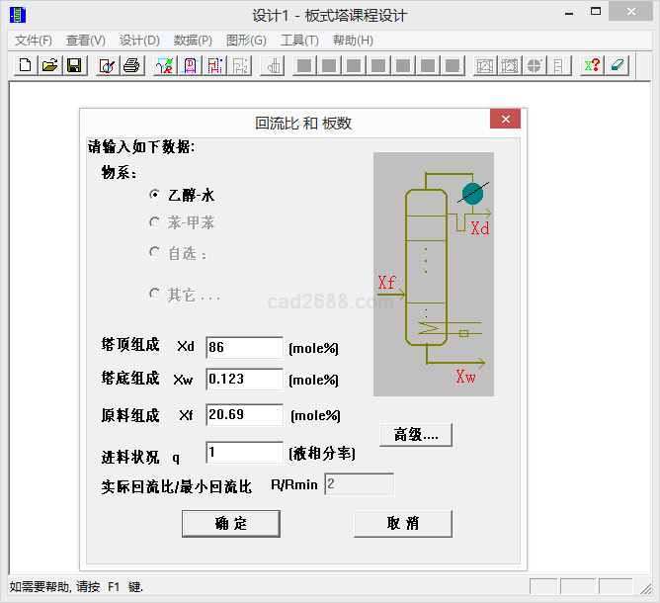This screenshot has height=603, width=660.
Task: Click the X? help toolbar icon
Action: click(x=592, y=65)
